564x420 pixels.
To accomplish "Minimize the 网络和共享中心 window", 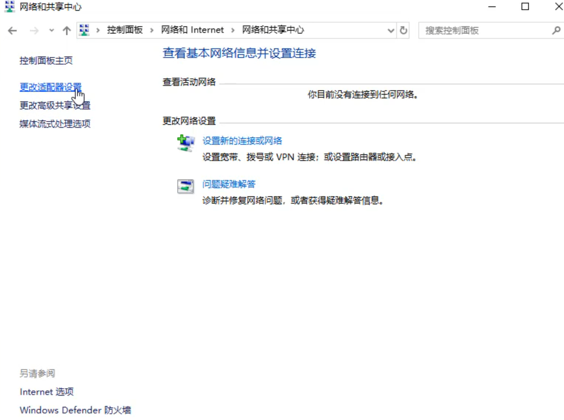I will click(x=492, y=6).
